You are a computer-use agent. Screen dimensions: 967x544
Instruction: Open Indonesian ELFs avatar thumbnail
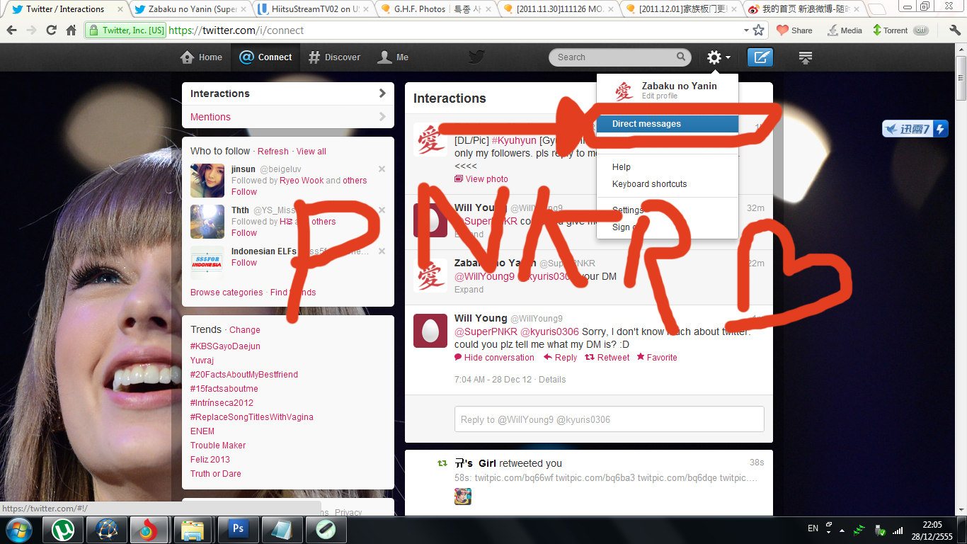pyautogui.click(x=207, y=263)
